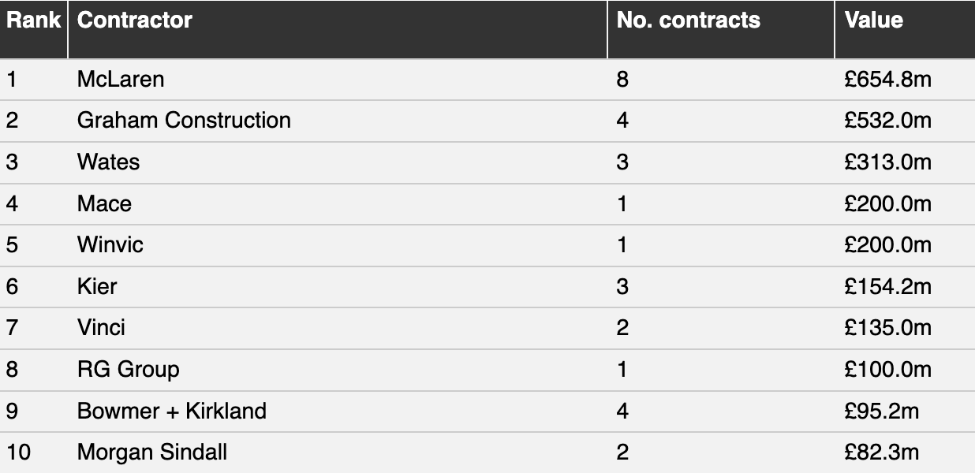Click Bowmer + Kirkland contractor name

pyautogui.click(x=172, y=411)
